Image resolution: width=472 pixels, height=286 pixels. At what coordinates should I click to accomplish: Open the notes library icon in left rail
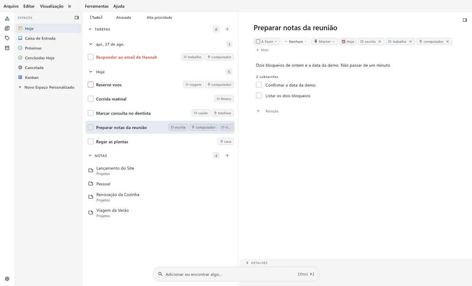point(7,28)
